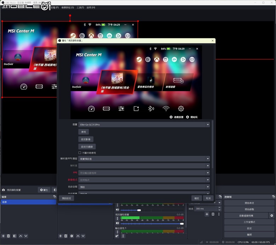Open audio mixer three-dot menu at bottom

pos(123,236)
